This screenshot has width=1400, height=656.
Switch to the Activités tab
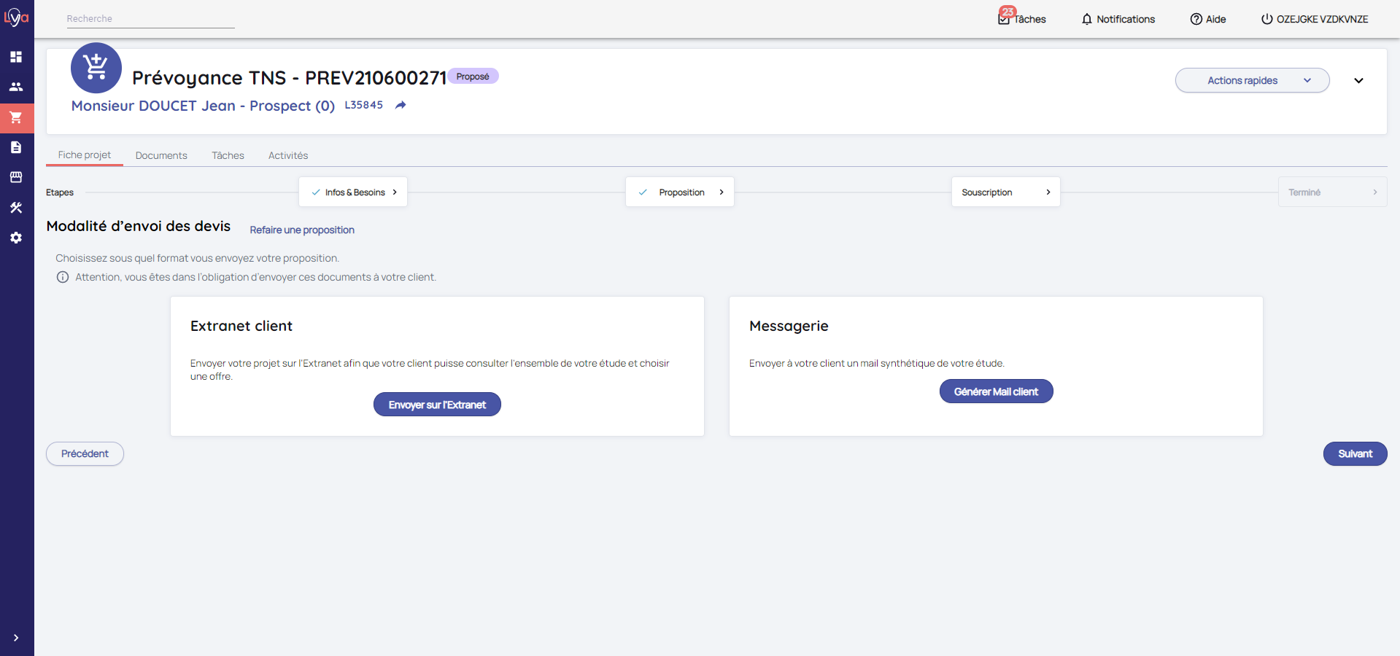coord(287,155)
